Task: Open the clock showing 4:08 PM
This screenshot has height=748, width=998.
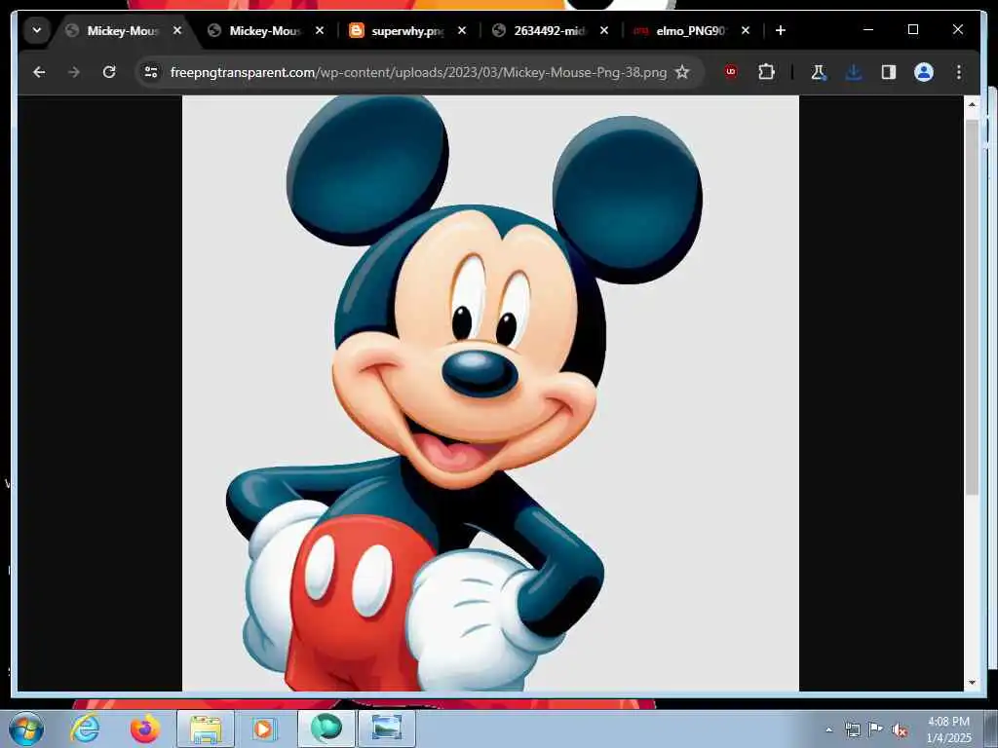Action: tap(948, 729)
